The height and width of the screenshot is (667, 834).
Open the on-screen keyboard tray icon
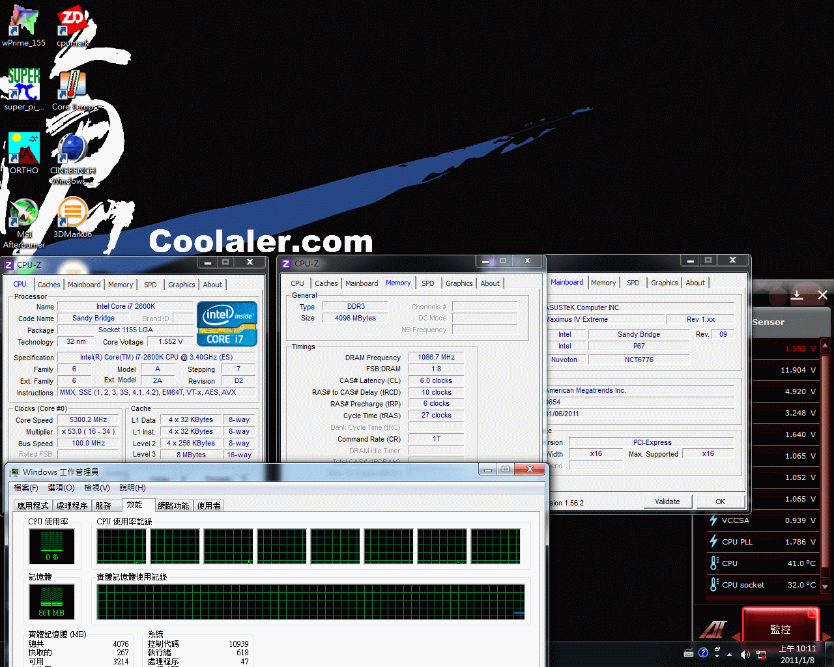pyautogui.click(x=689, y=653)
